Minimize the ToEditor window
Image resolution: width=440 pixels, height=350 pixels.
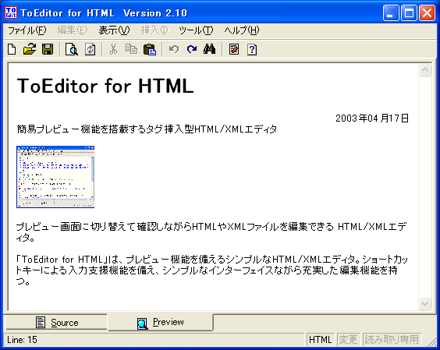point(391,13)
